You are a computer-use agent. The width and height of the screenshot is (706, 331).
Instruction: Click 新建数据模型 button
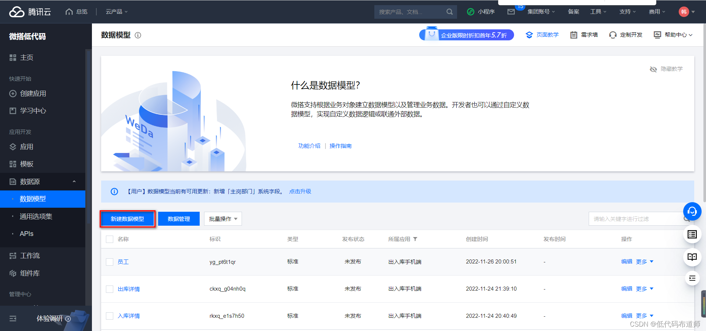(x=127, y=219)
